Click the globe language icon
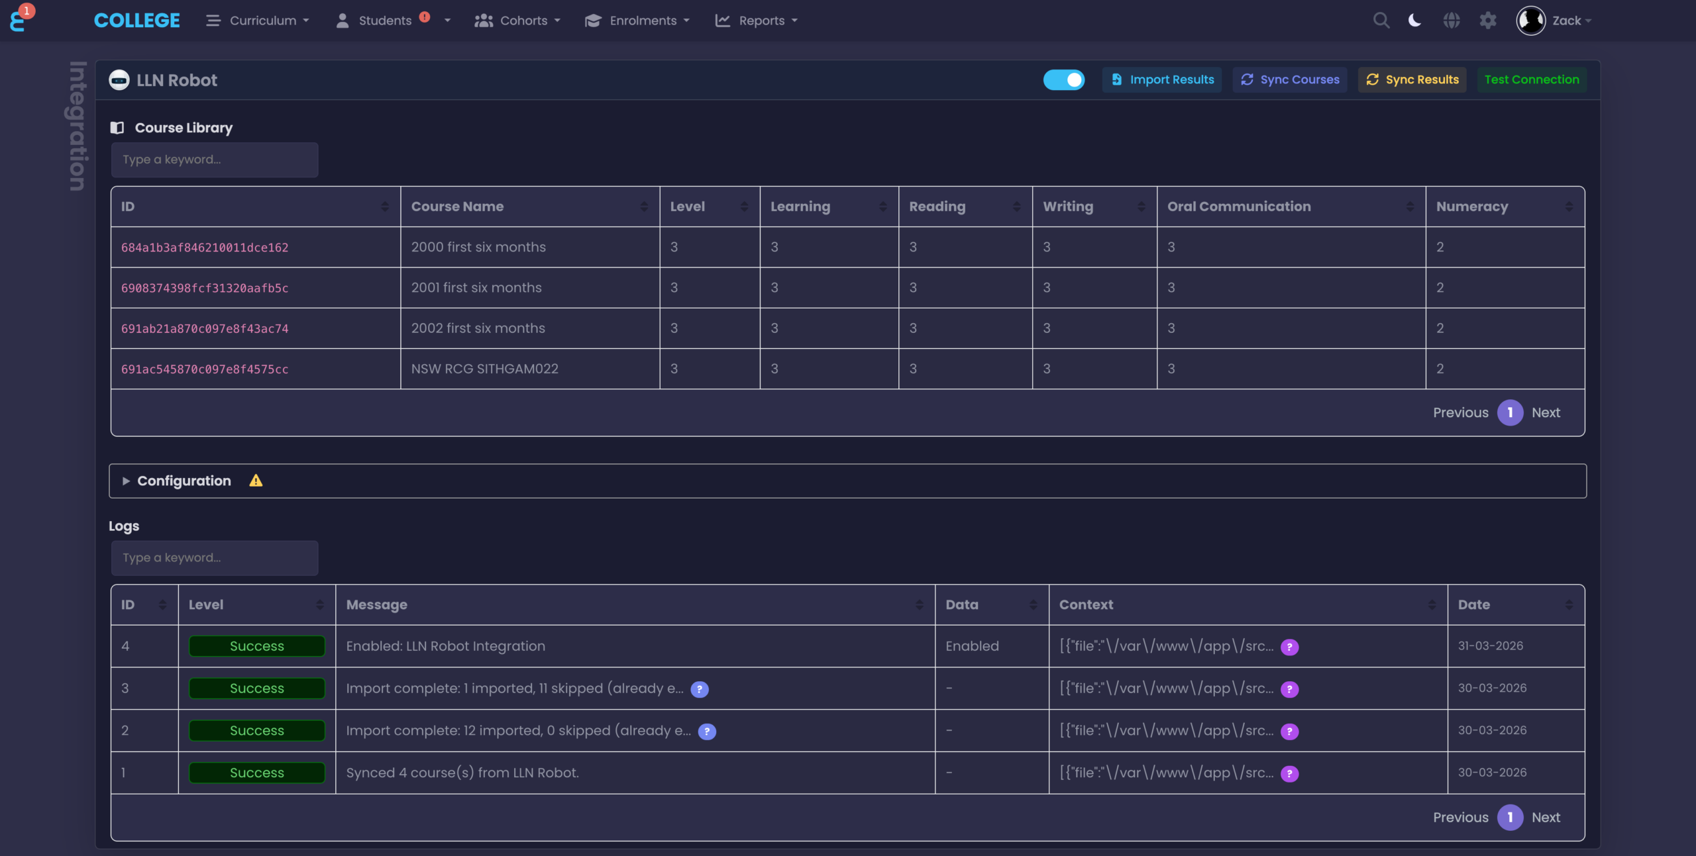This screenshot has width=1696, height=856. tap(1452, 20)
